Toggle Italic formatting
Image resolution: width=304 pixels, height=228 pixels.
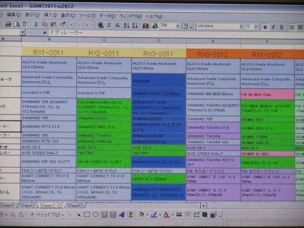[x=273, y=27]
